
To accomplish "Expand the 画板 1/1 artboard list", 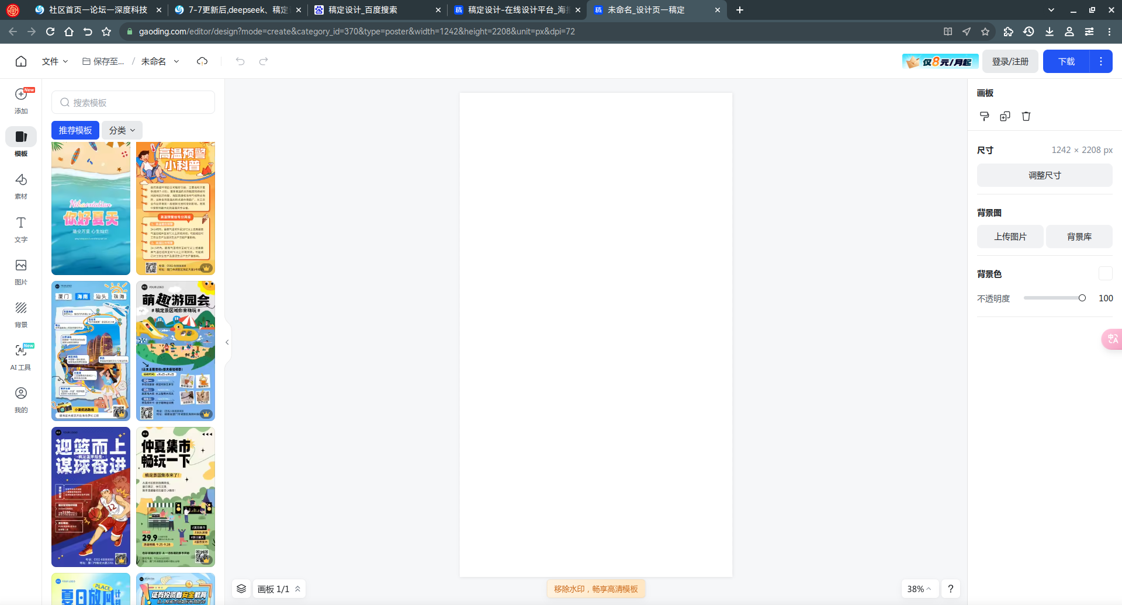I will click(279, 589).
